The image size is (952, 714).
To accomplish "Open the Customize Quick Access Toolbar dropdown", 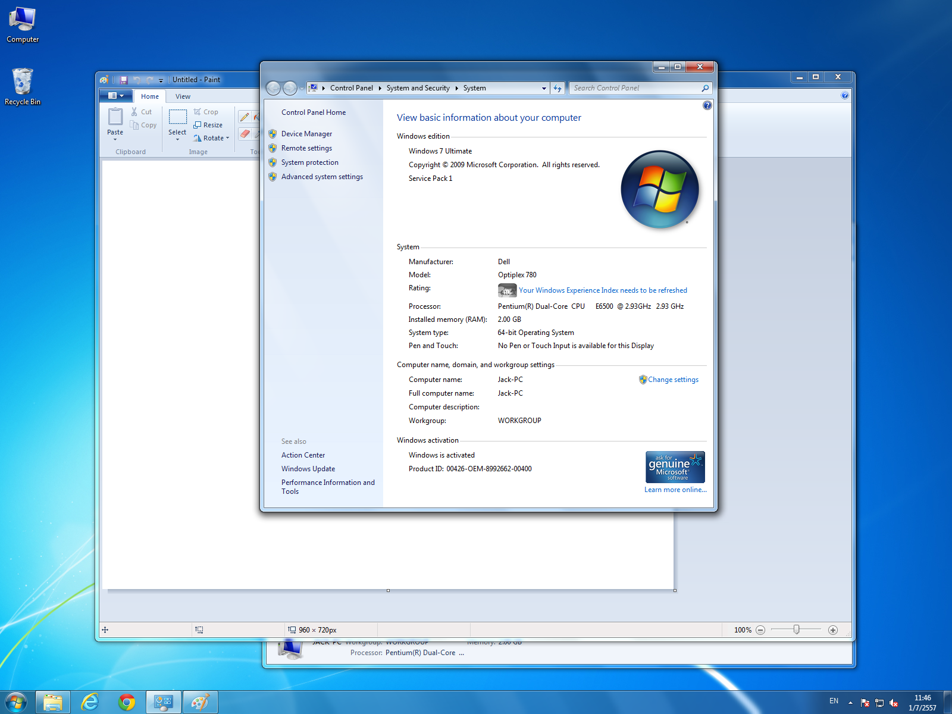I will click(x=161, y=80).
